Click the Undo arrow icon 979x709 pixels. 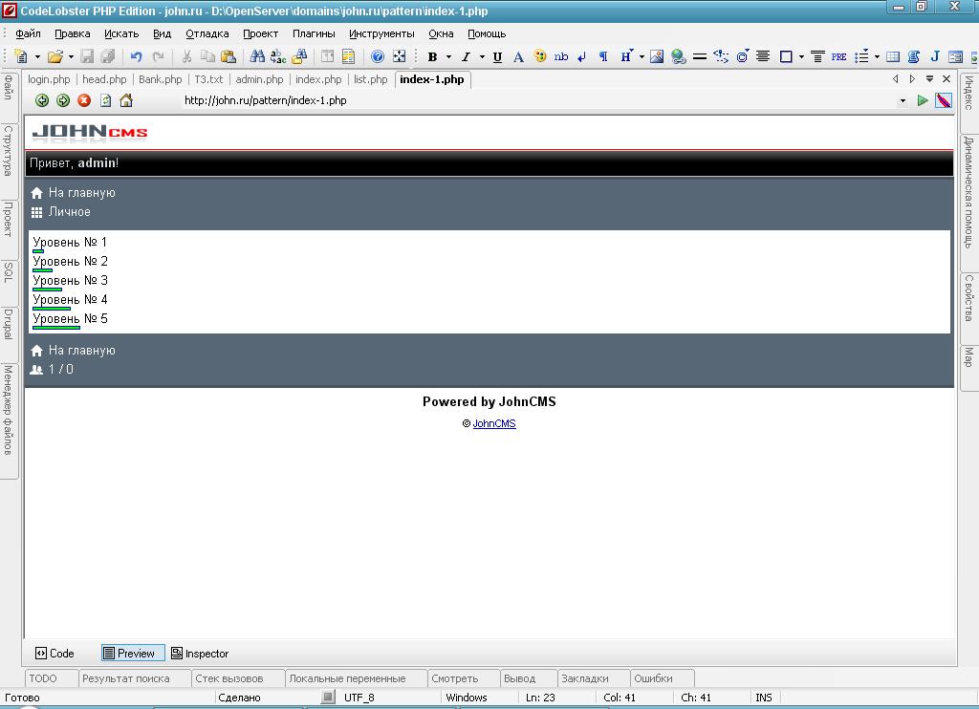(137, 57)
